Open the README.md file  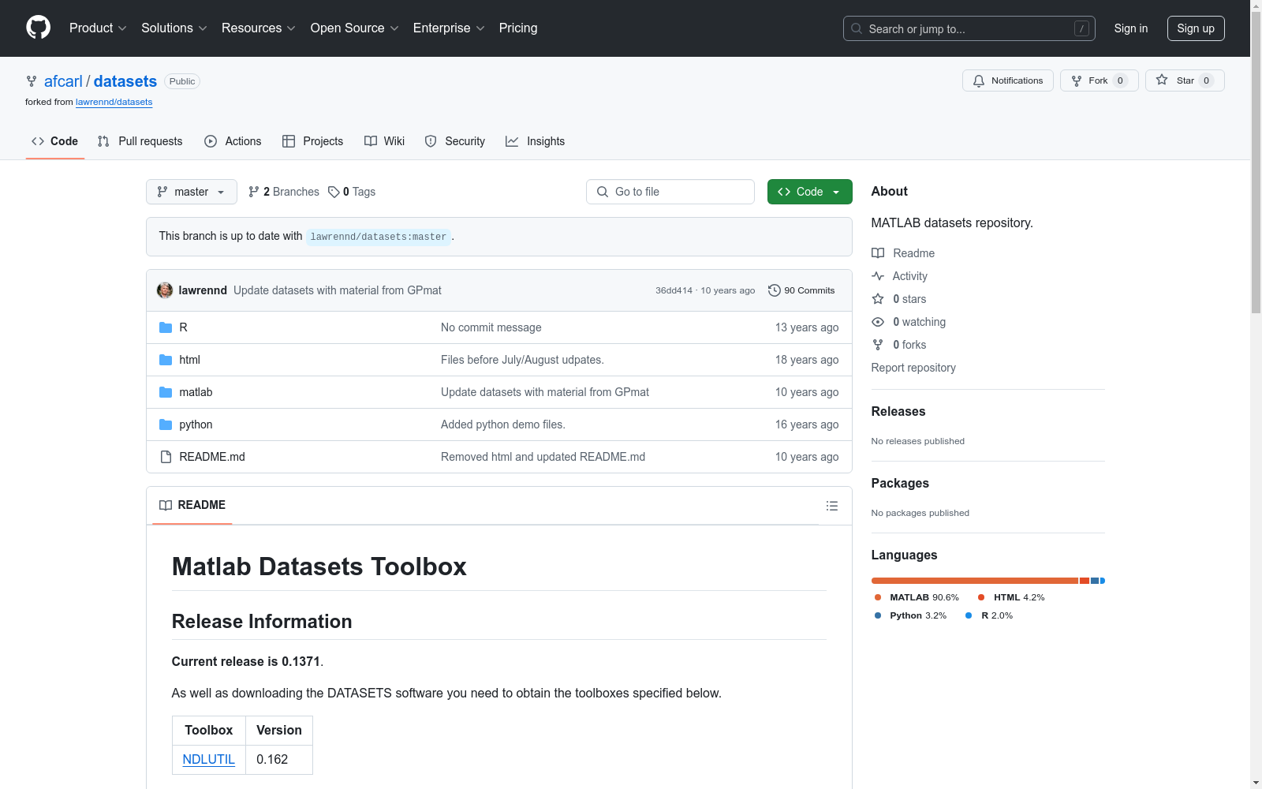point(211,457)
